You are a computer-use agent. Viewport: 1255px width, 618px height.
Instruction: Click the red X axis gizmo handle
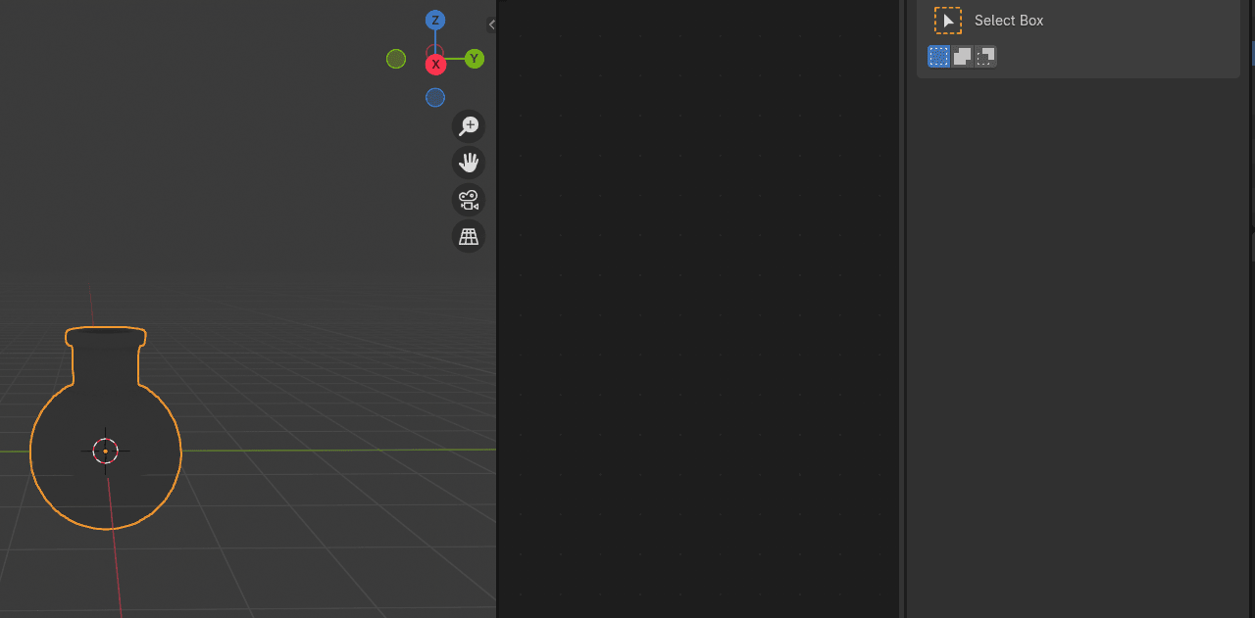point(435,65)
